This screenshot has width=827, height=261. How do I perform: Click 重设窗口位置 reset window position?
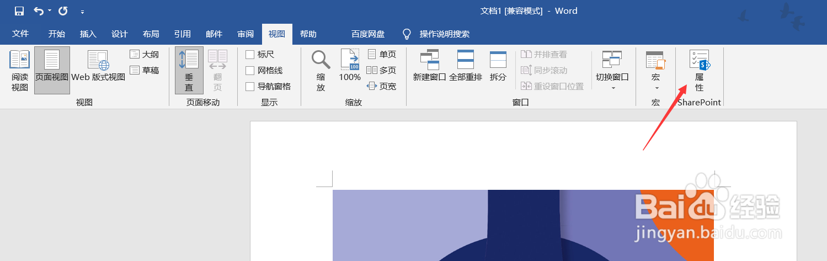click(553, 86)
